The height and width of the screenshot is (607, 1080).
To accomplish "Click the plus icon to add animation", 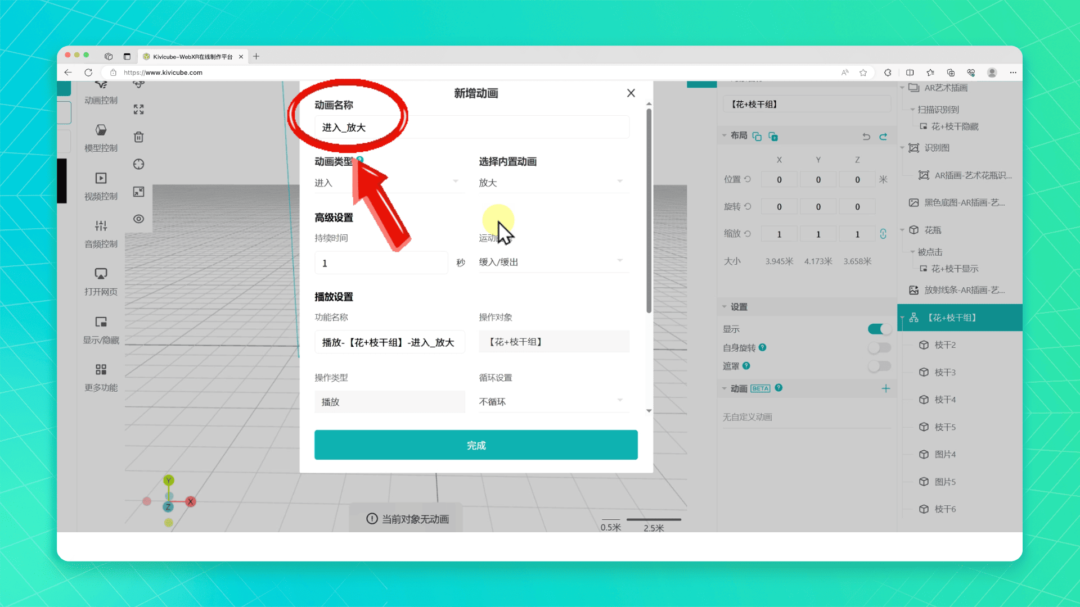I will pyautogui.click(x=885, y=388).
